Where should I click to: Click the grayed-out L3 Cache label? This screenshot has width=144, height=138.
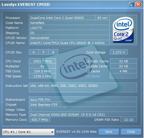(93, 76)
